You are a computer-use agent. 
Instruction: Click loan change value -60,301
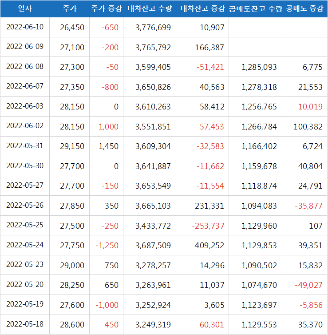click(210, 325)
